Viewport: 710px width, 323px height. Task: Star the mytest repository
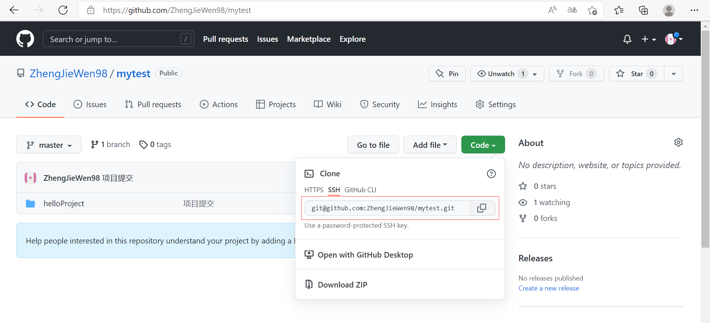pos(636,74)
